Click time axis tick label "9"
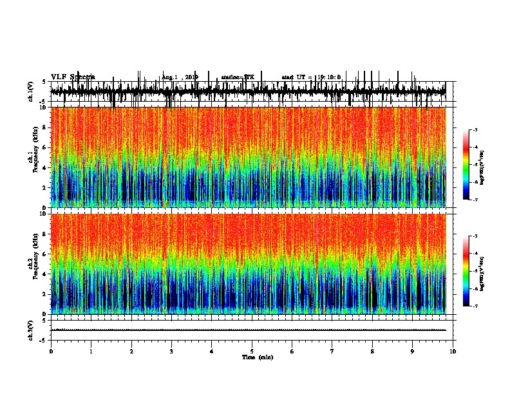The height and width of the screenshot is (394, 510). click(412, 352)
